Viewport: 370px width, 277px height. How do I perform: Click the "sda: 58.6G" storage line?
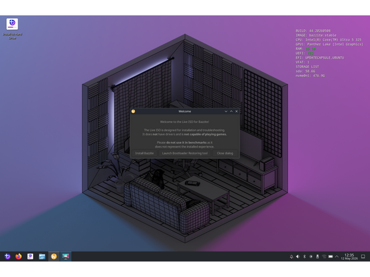306,71
